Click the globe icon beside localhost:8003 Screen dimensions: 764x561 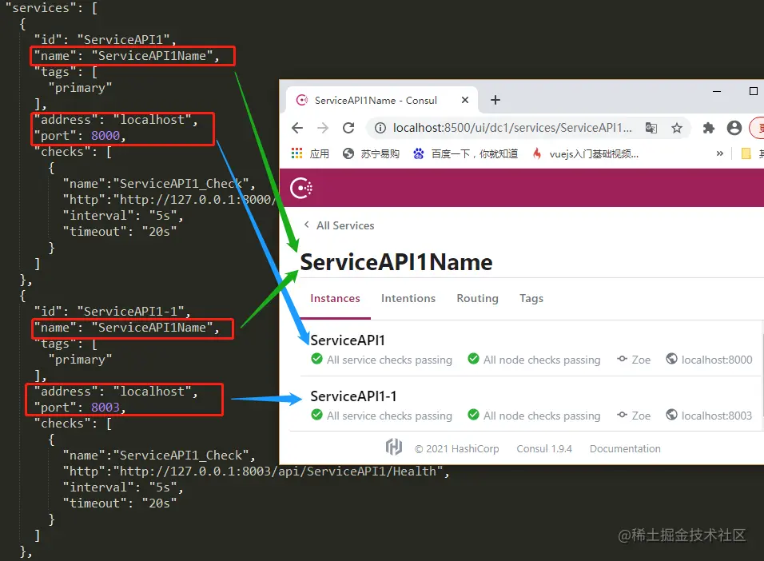click(x=671, y=415)
